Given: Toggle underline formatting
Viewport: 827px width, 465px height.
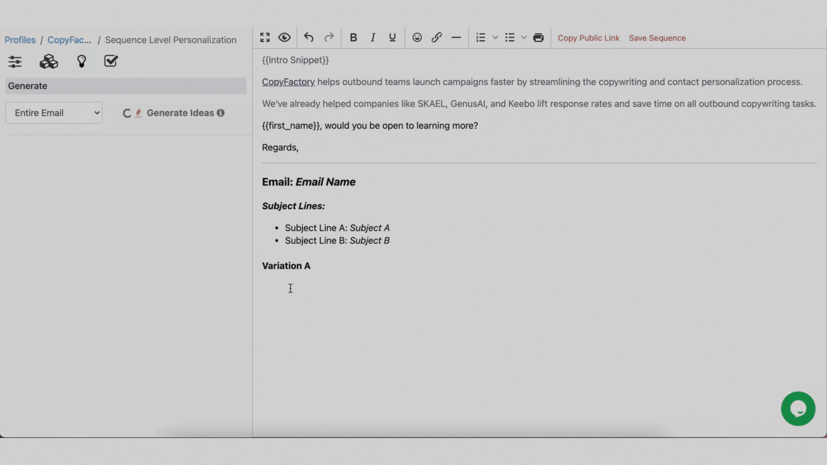Looking at the screenshot, I should 392,37.
